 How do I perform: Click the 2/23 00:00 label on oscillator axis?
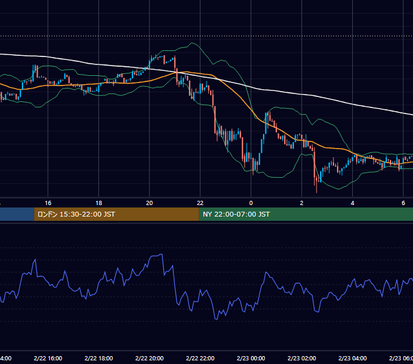[251, 358]
